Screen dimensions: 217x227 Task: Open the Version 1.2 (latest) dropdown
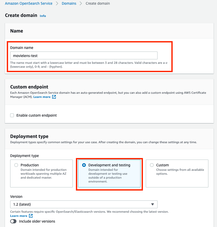(x=83, y=204)
